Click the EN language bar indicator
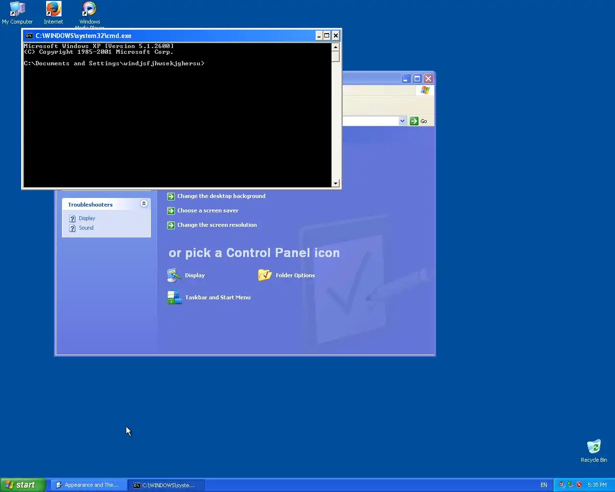This screenshot has height=492, width=615. pyautogui.click(x=544, y=485)
